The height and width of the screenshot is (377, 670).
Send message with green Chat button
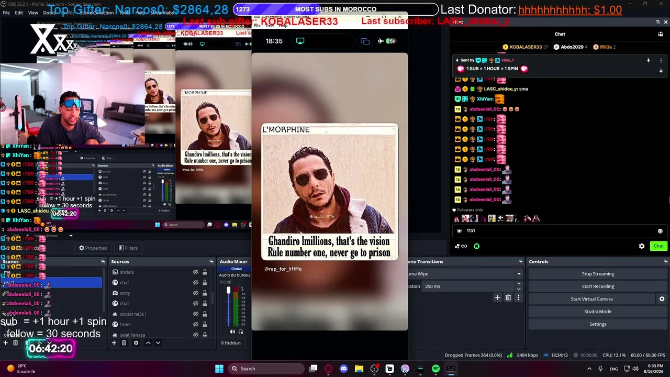658,246
